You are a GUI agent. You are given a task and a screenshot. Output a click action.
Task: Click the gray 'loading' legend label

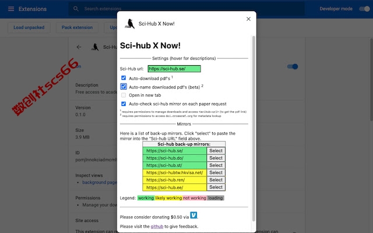[x=216, y=198]
